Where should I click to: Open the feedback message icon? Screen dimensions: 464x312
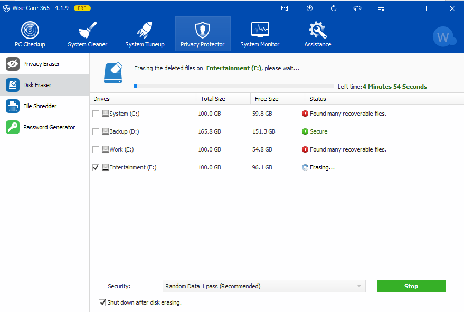[x=285, y=8]
